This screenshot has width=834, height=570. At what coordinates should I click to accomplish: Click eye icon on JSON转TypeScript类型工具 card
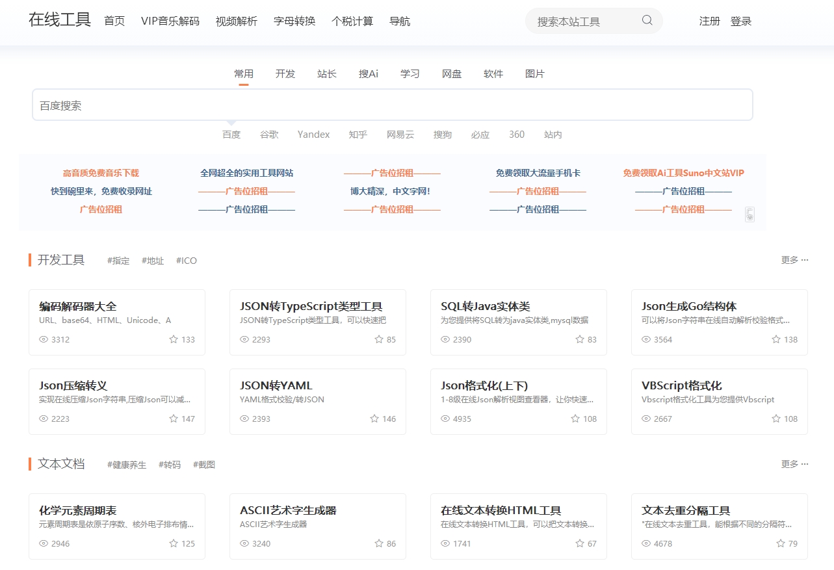[244, 339]
